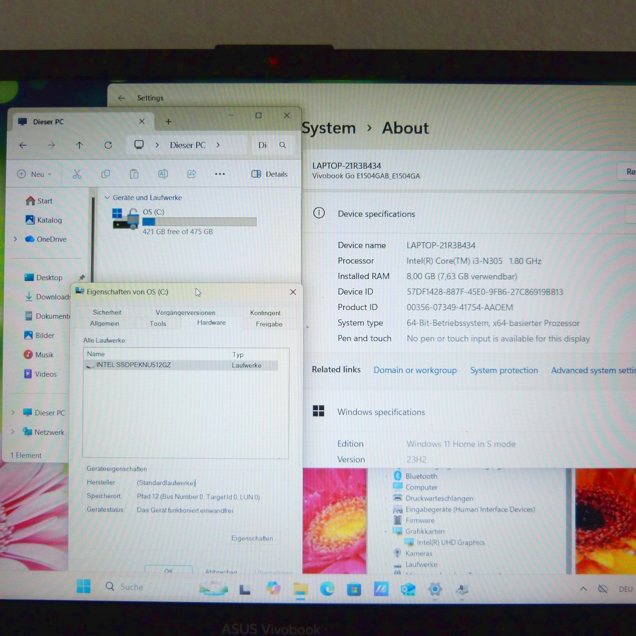Viewport: 636px width, 636px height.
Task: Navigate up one folder level
Action: (79, 145)
